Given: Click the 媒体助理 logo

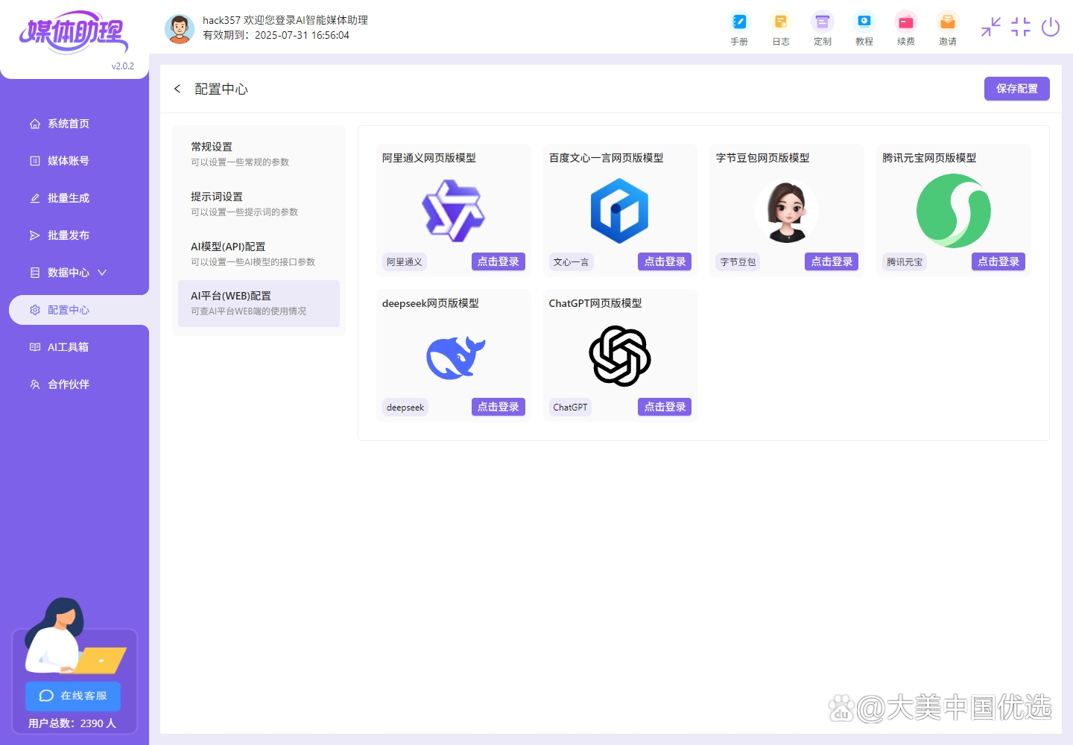Looking at the screenshot, I should pos(73,31).
